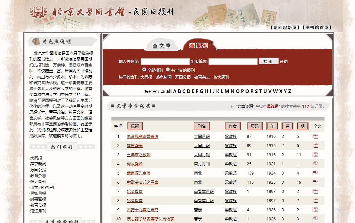This screenshot has width=355, height=223.
Task: Sort results by 期 column
Action: pyautogui.click(x=303, y=126)
